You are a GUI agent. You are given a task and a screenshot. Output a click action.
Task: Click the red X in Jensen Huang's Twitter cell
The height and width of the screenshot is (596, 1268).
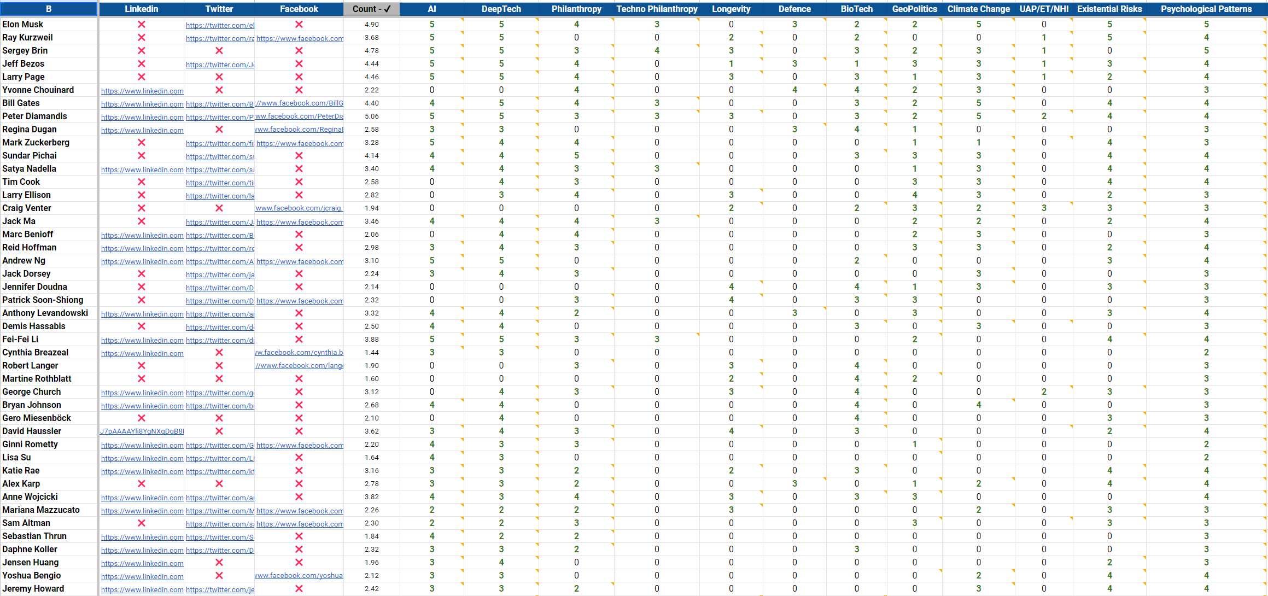click(x=219, y=563)
